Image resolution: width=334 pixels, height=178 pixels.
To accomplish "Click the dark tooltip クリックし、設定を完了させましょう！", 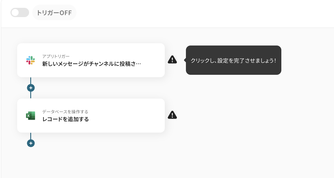I will 234,60.
